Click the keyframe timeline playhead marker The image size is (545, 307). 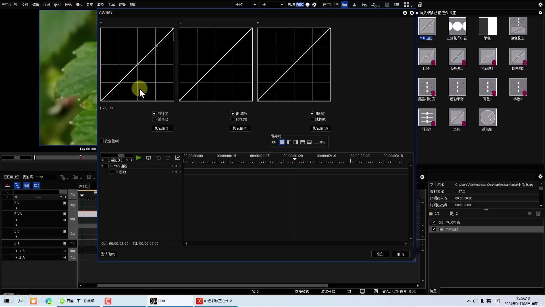click(295, 159)
